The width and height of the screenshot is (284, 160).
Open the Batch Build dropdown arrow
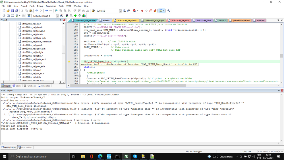pos(20,16)
